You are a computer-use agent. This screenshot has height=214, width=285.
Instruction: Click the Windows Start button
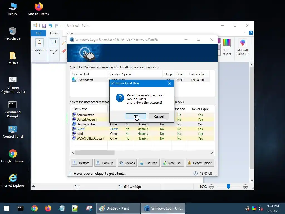[7, 208]
